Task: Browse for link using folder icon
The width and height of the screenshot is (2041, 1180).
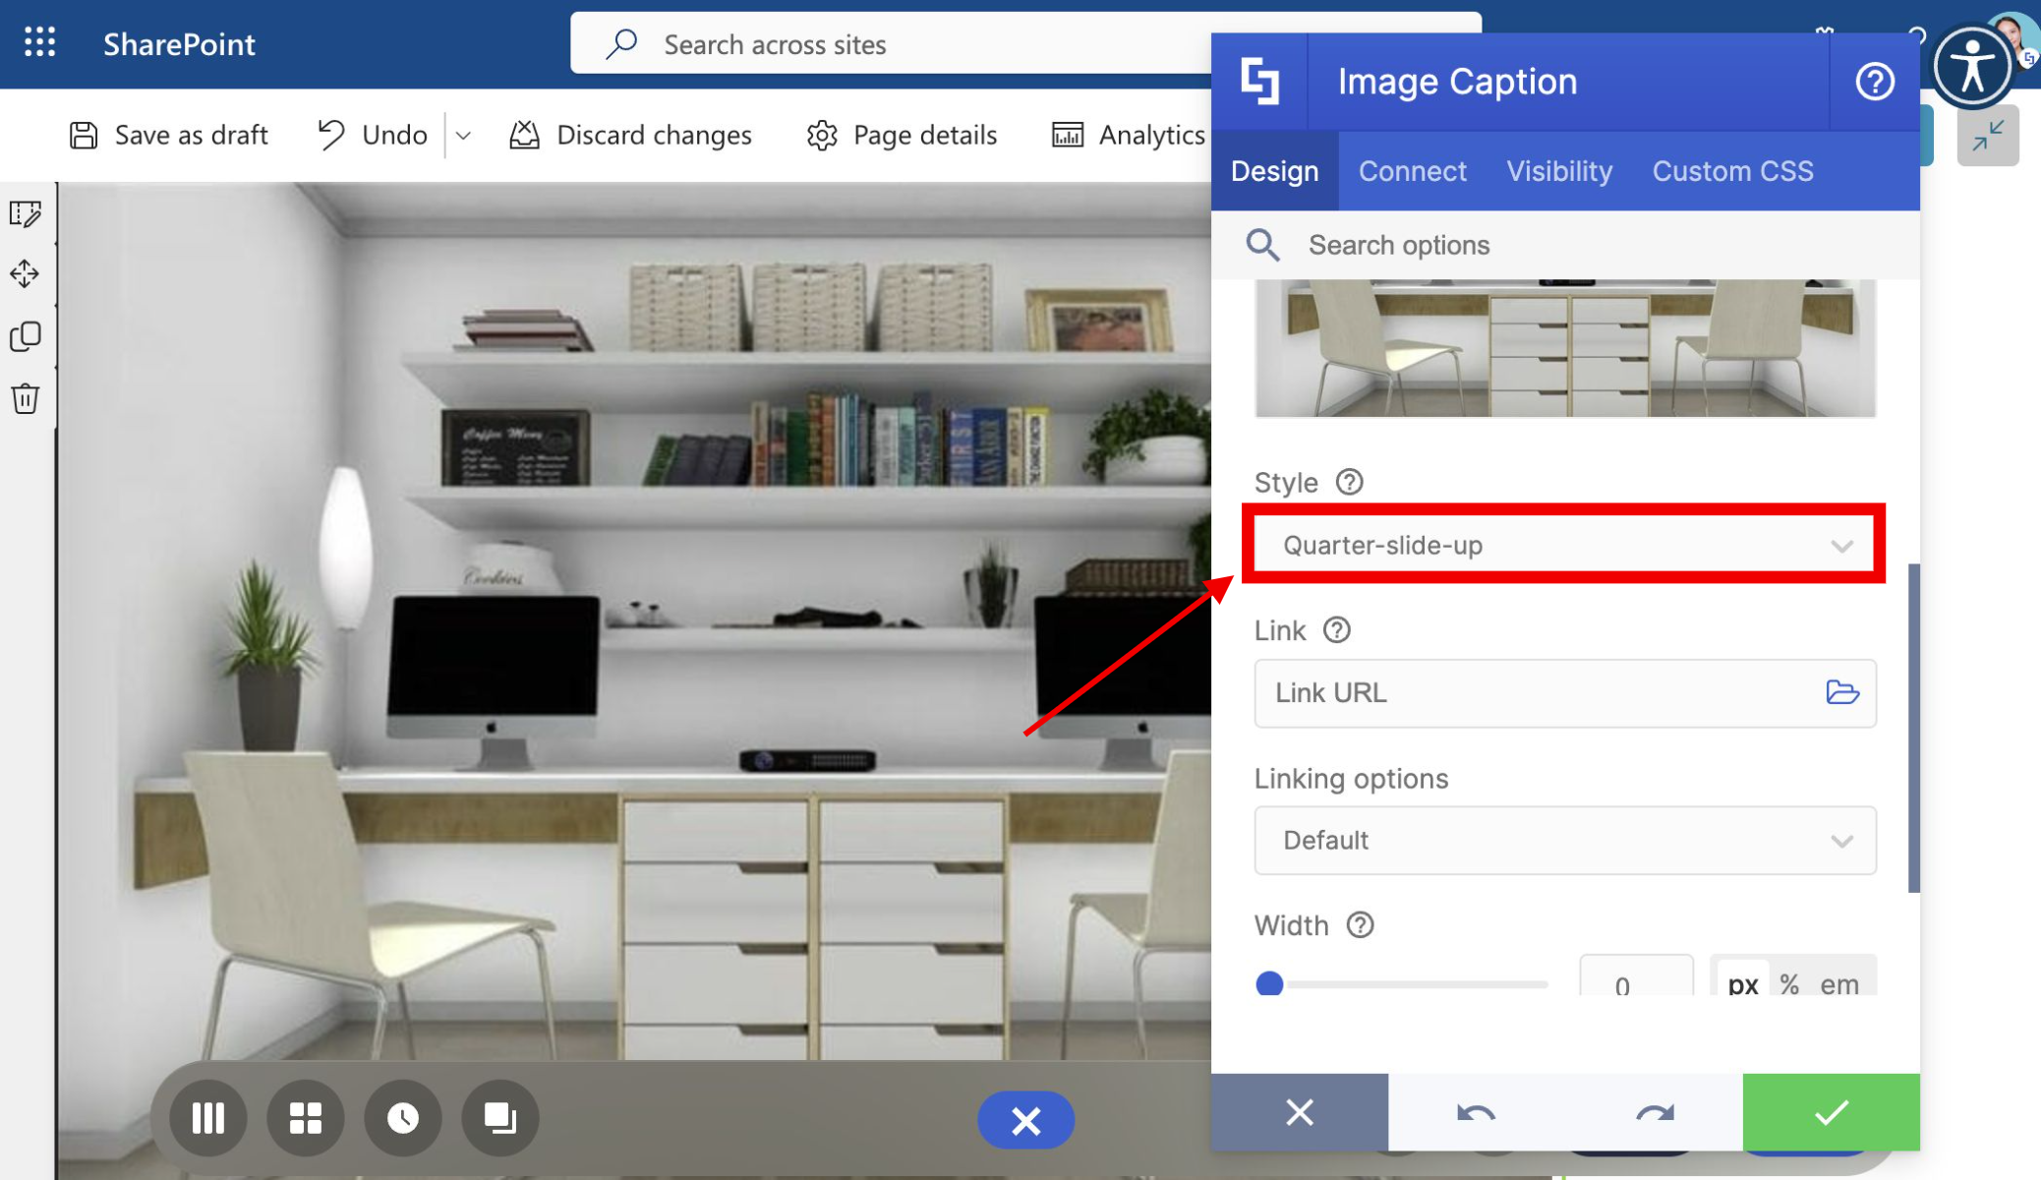Action: (1841, 692)
